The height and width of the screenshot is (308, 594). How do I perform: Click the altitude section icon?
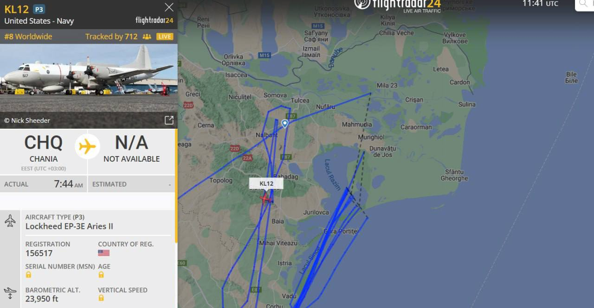point(10,293)
